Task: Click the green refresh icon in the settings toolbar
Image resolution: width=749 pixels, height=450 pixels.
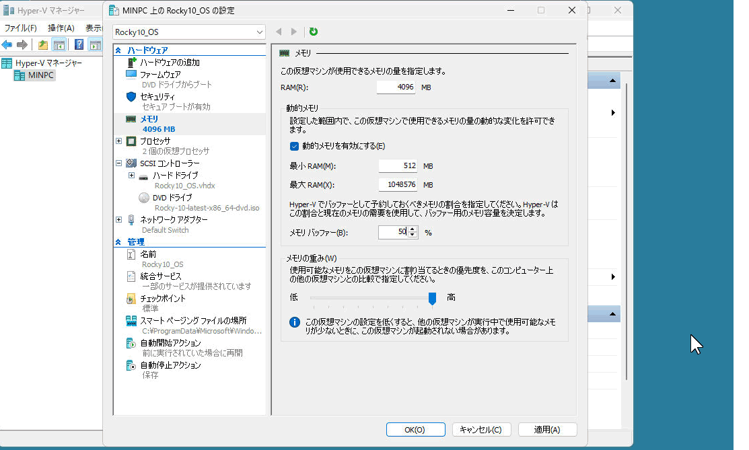Action: [x=314, y=32]
